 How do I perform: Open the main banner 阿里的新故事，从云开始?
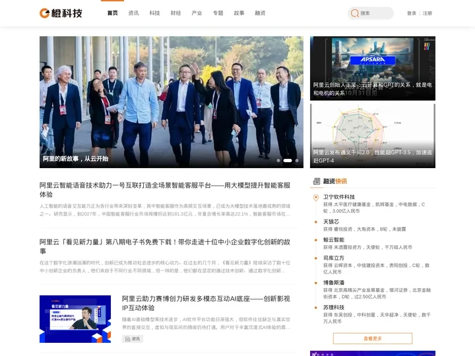click(x=172, y=102)
